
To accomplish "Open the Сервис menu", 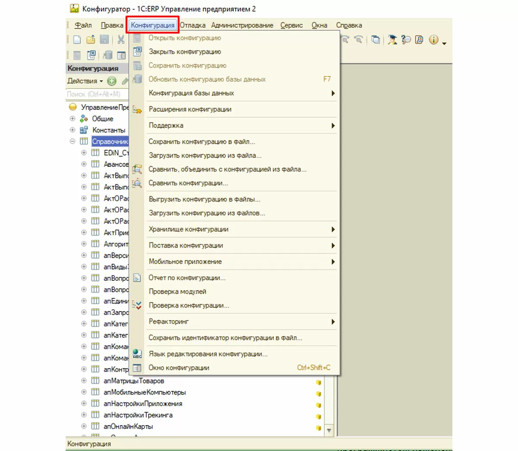I will point(291,25).
